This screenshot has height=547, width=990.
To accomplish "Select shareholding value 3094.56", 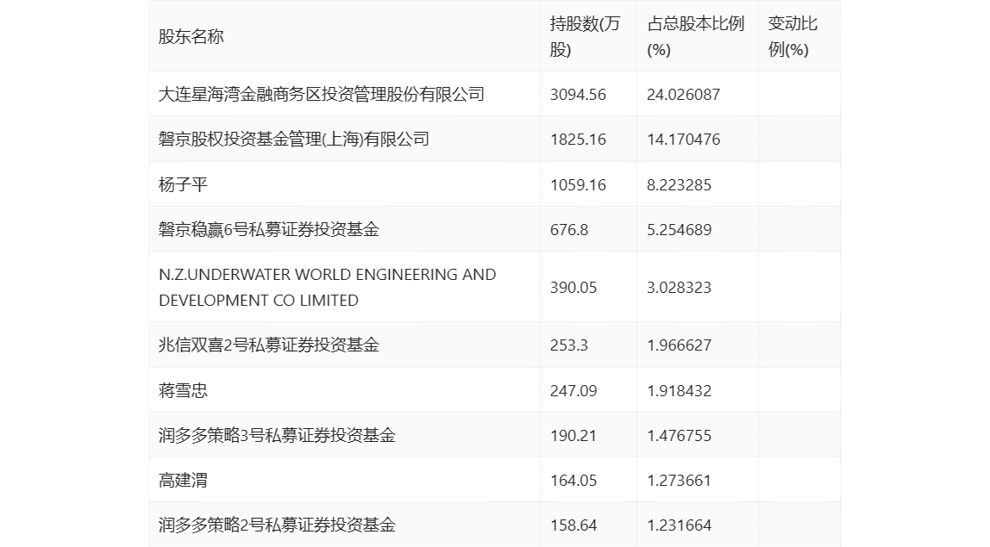I will (578, 95).
